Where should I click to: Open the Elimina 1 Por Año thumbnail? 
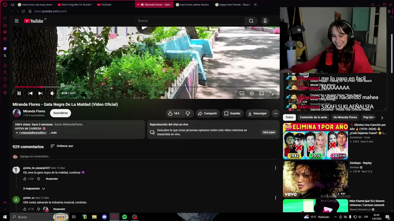pos(316,141)
